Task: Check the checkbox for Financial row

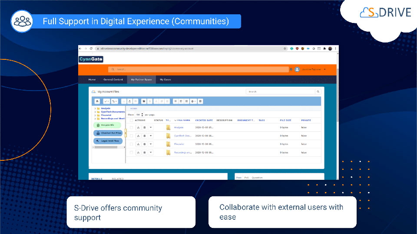Action: point(131,144)
